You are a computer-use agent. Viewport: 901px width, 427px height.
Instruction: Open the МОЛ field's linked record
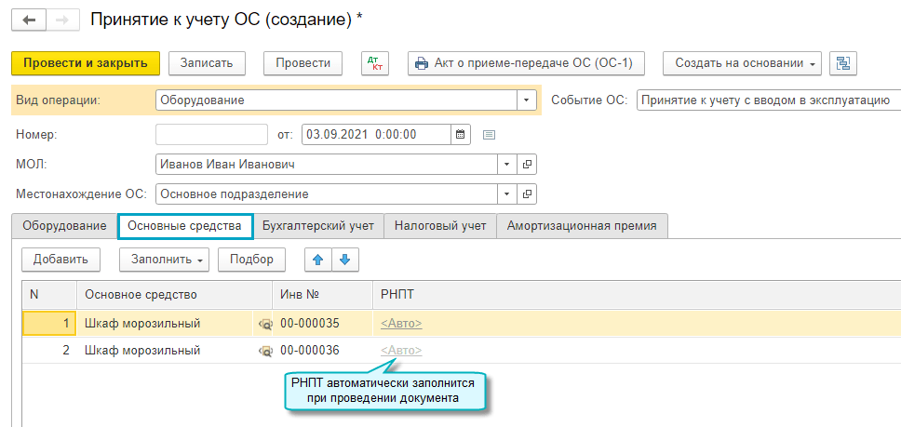tap(527, 164)
